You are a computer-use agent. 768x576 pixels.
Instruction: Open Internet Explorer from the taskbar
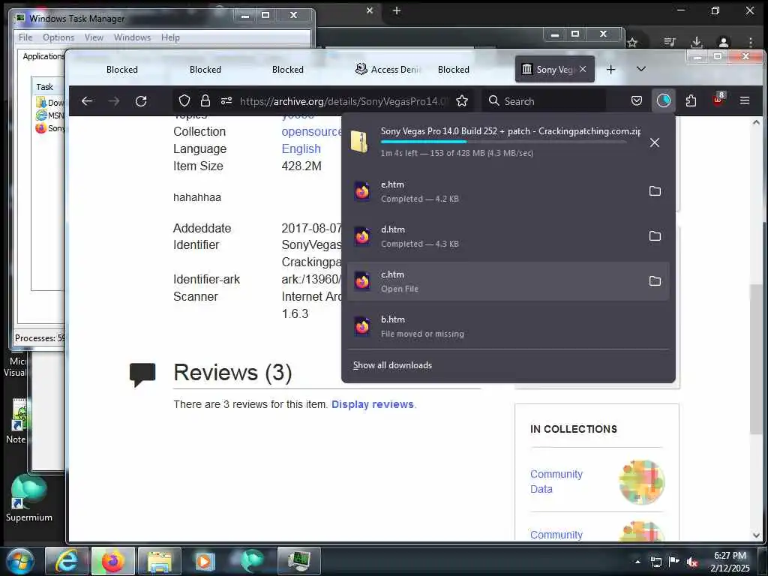[x=66, y=561]
